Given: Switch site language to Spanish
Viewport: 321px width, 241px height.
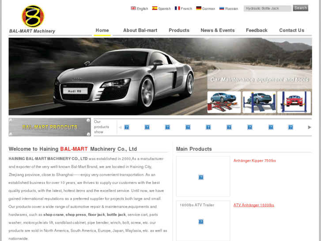Looking at the screenshot, I should [x=164, y=8].
